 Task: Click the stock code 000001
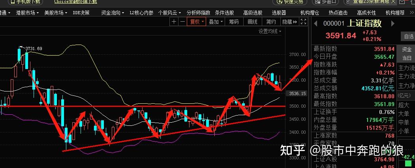point(334,24)
